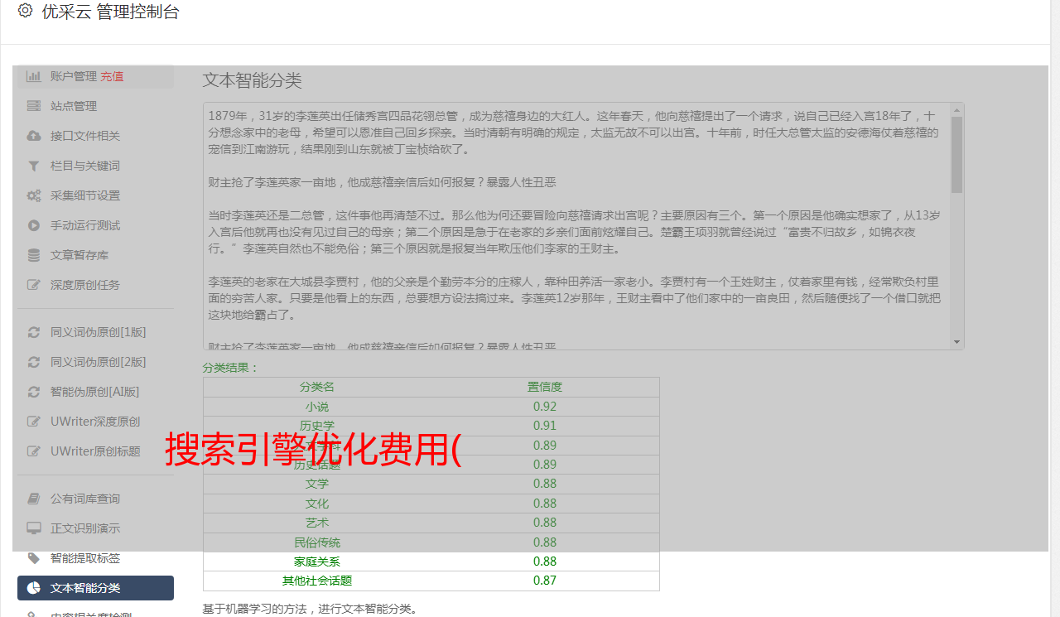This screenshot has width=1060, height=617.
Task: Click the 艺术 category cell
Action: tap(317, 523)
